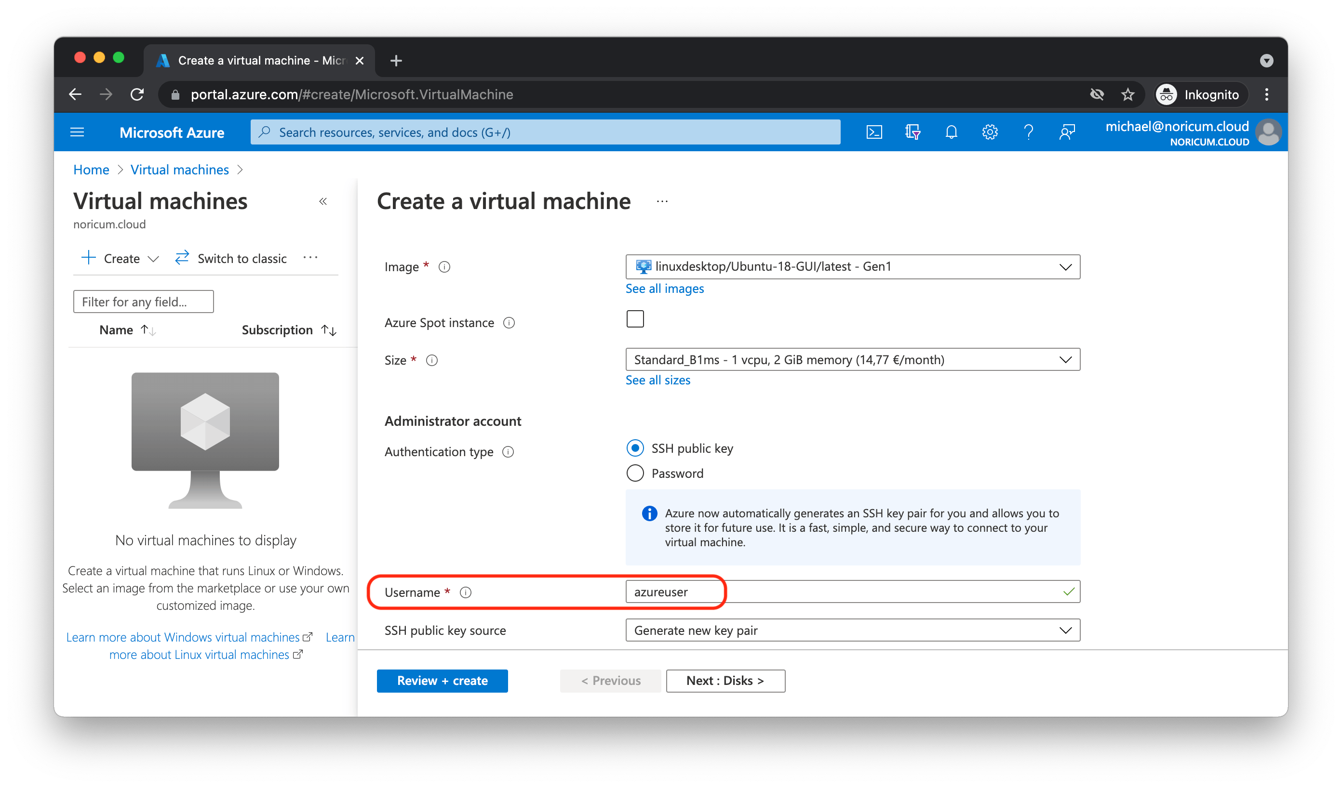Collapse the Virtual machines side panel

click(x=322, y=201)
